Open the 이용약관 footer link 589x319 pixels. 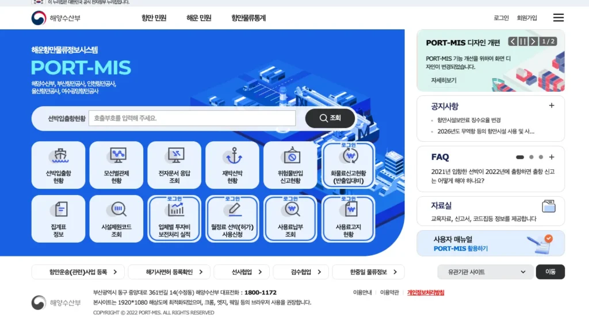pyautogui.click(x=389, y=293)
